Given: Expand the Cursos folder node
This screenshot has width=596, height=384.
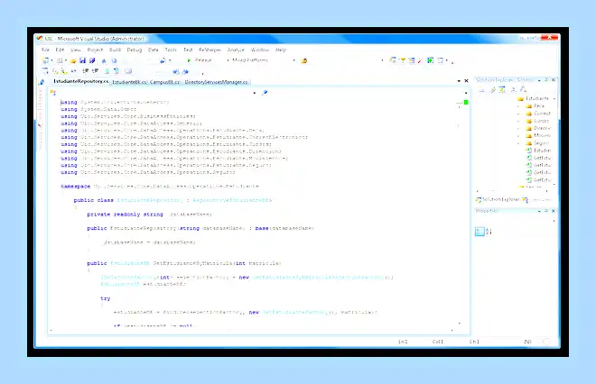Looking at the screenshot, I should pyautogui.click(x=518, y=121).
